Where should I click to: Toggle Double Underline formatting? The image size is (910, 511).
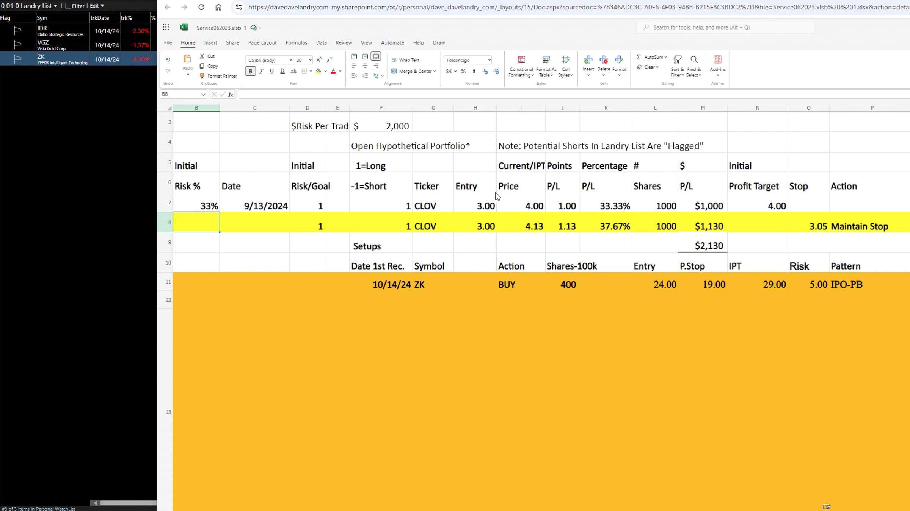coord(282,71)
